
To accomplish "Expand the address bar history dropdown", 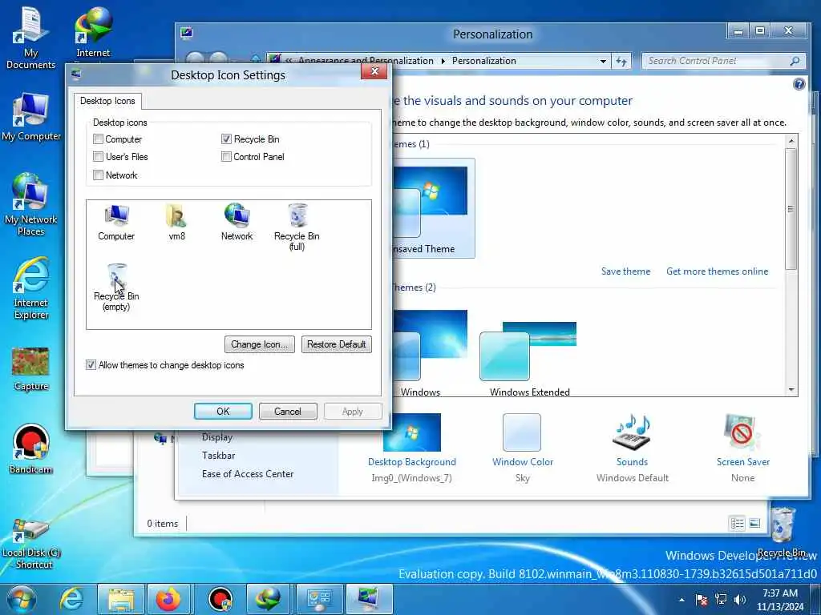I will click(603, 61).
